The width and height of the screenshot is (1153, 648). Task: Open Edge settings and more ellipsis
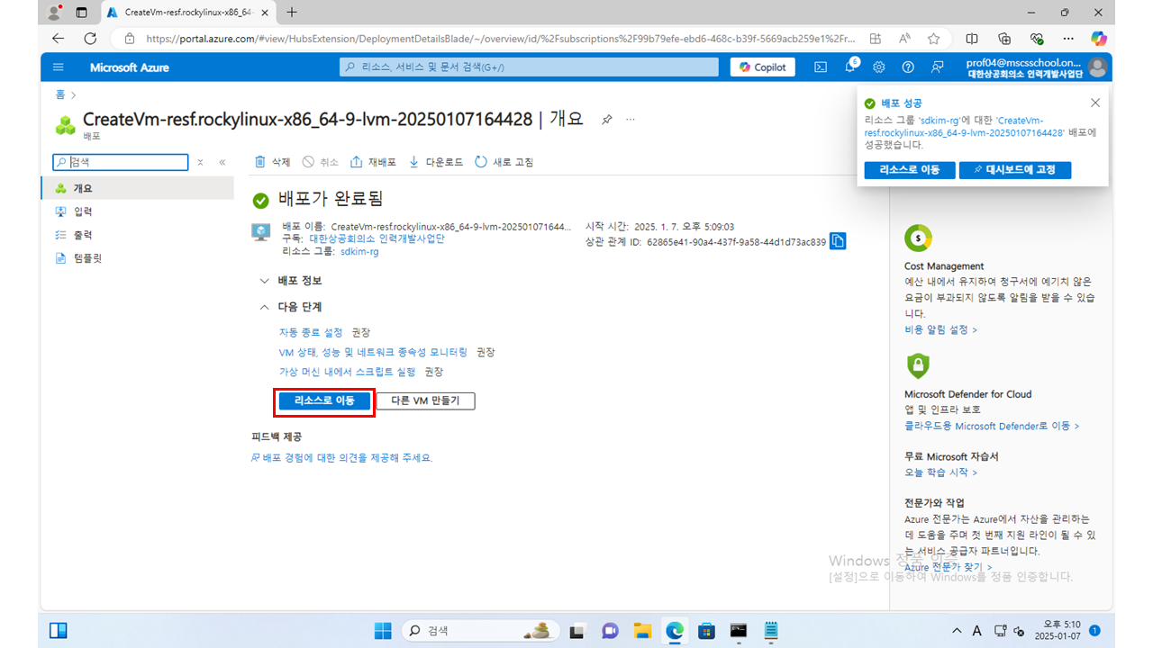1068,39
